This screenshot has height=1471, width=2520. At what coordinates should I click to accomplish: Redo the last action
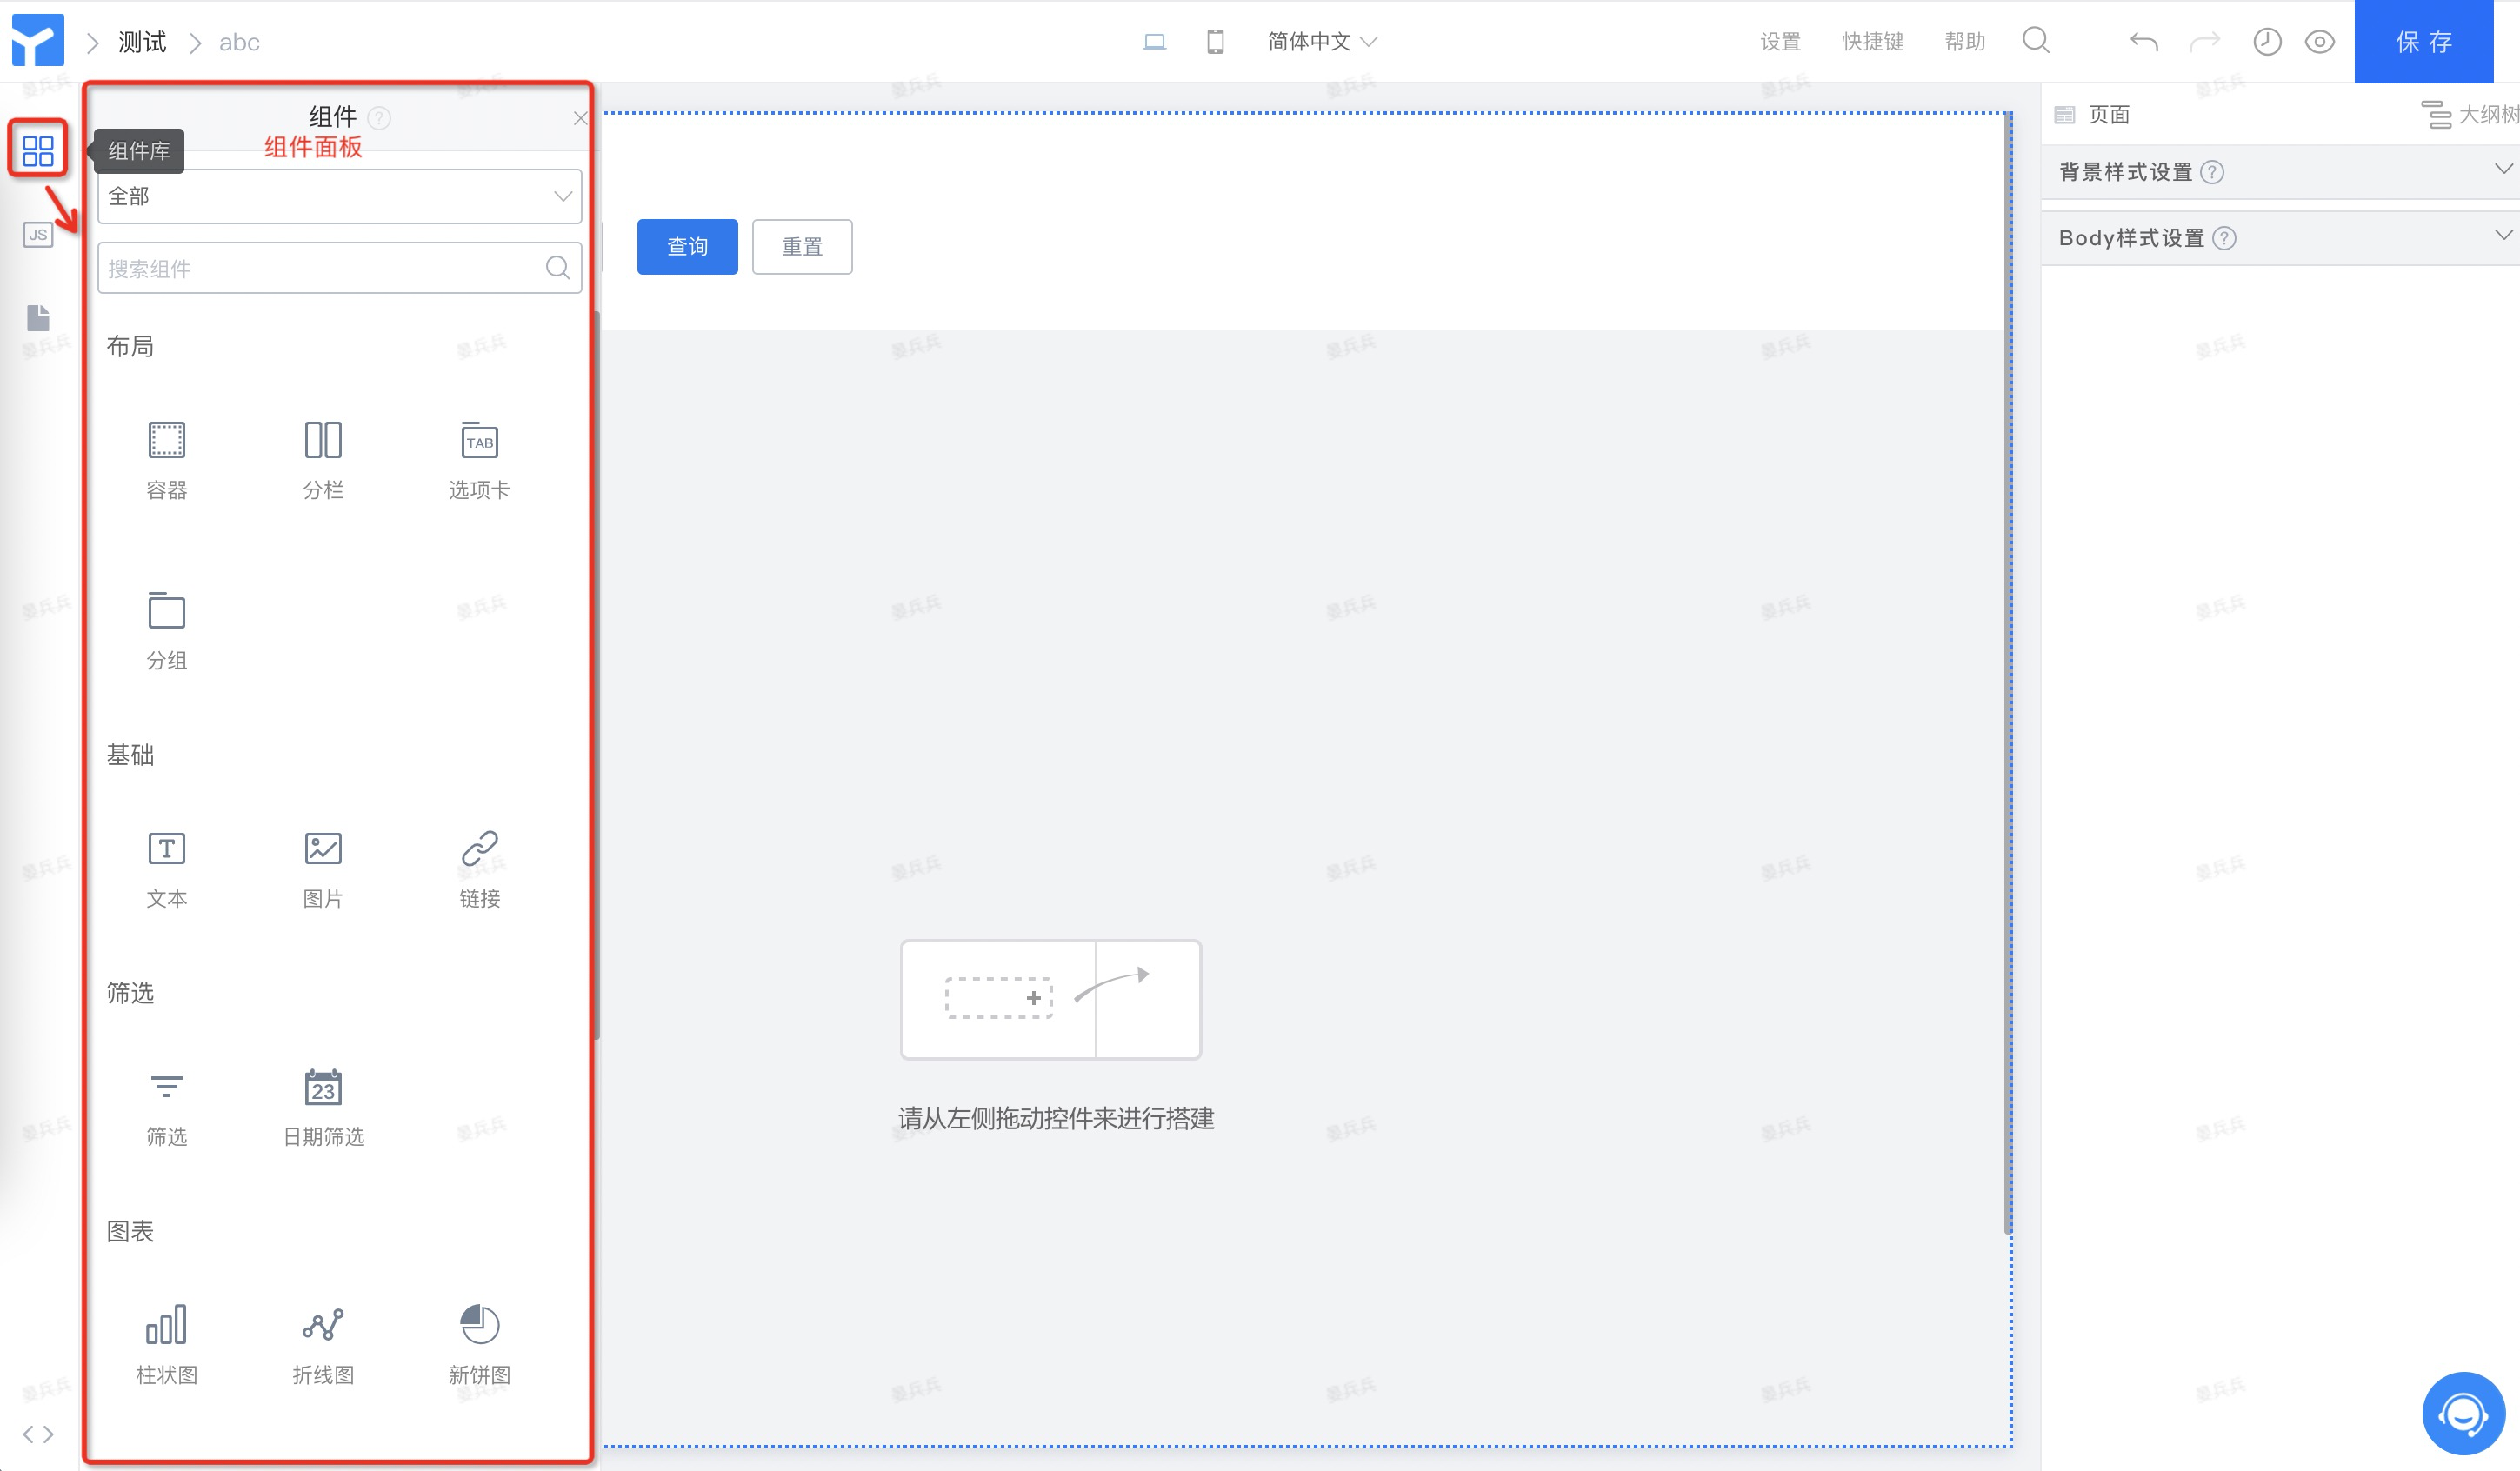(2205, 42)
